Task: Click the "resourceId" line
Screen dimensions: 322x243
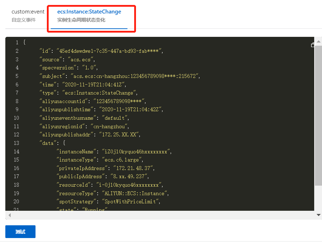Action: point(110,185)
